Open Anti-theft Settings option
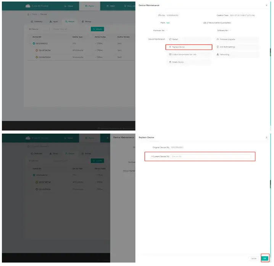Viewport: 274px width, 266px height. pos(237,47)
